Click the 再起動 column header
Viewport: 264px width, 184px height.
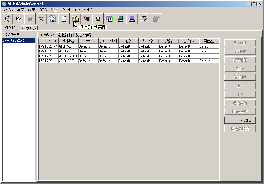coord(209,41)
